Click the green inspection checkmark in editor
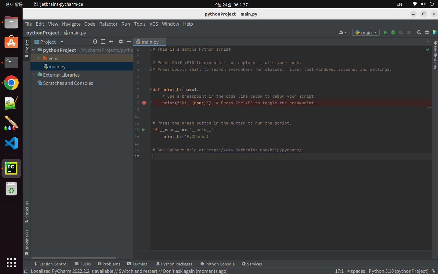438x274 pixels. click(x=428, y=49)
